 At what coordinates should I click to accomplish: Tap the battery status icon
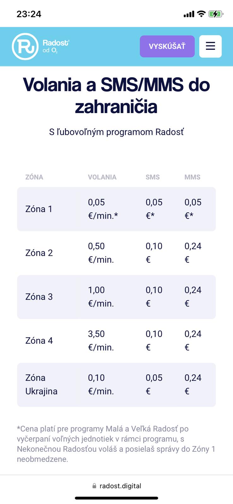(216, 14)
